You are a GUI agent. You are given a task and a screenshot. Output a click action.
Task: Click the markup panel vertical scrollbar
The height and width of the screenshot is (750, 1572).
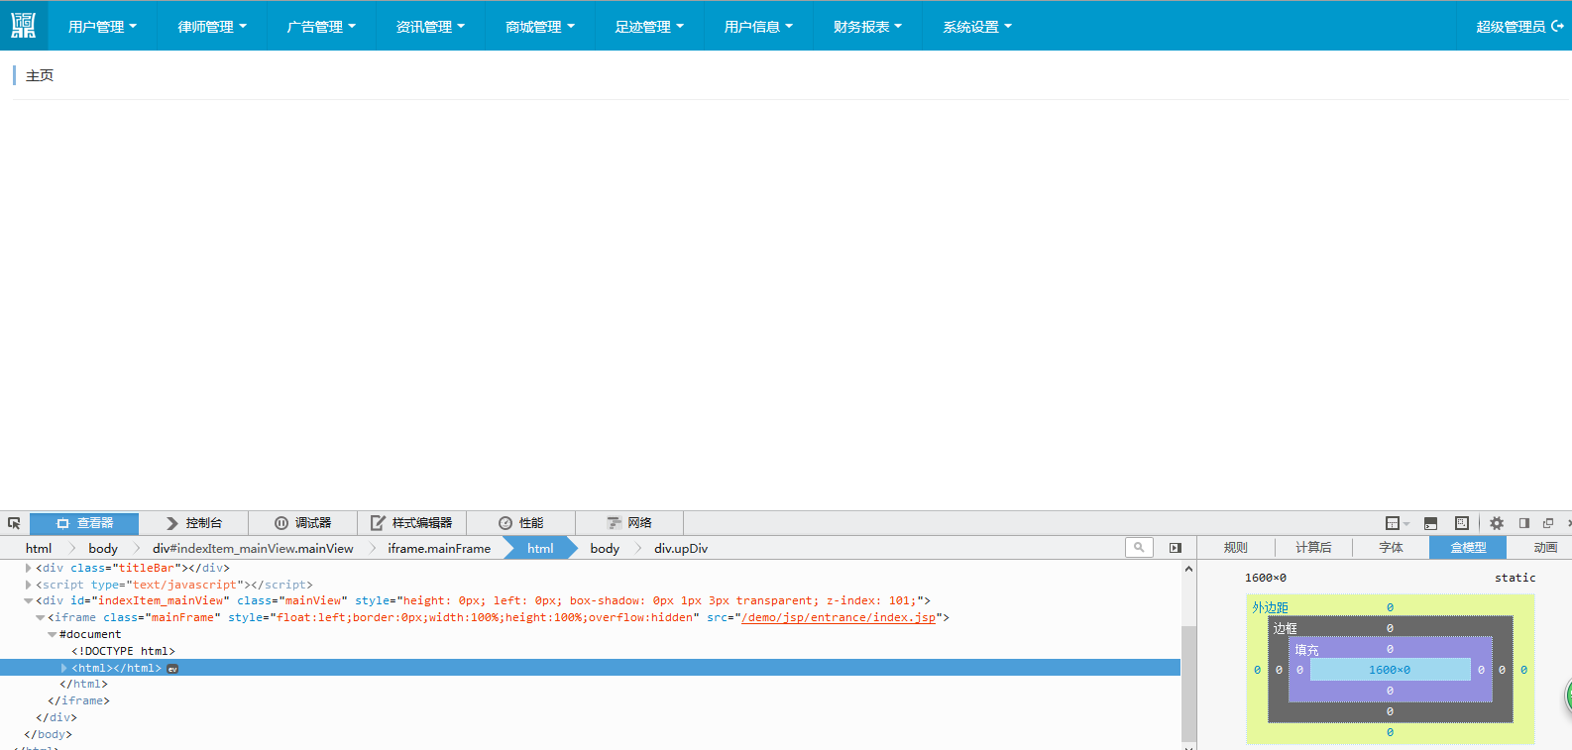pyautogui.click(x=1188, y=684)
